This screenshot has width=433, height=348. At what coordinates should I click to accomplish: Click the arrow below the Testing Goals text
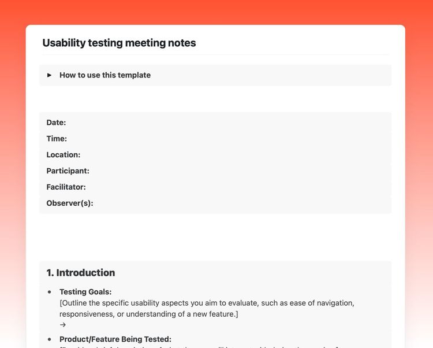(x=62, y=325)
